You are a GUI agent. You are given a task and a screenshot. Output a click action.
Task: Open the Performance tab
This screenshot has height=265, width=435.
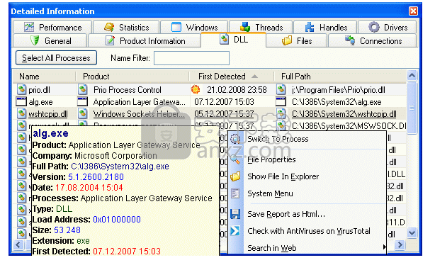[x=52, y=27]
